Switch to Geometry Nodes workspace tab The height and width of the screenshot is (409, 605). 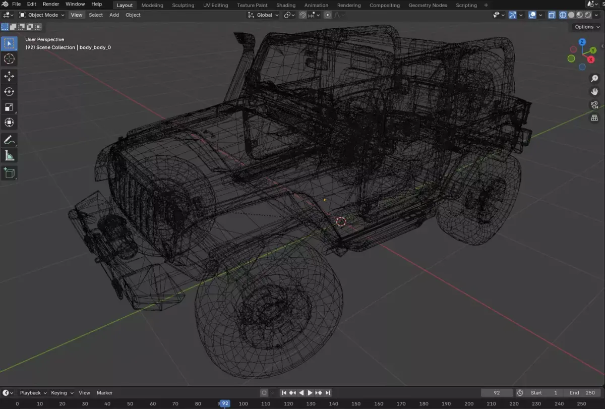(429, 5)
